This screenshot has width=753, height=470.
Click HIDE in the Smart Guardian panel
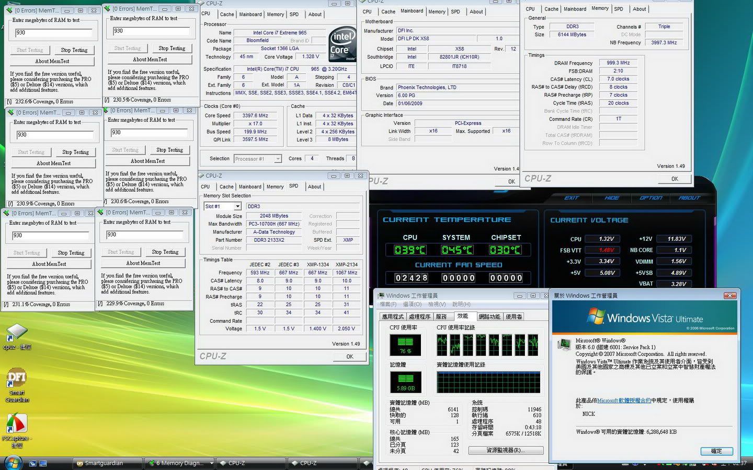pos(612,198)
